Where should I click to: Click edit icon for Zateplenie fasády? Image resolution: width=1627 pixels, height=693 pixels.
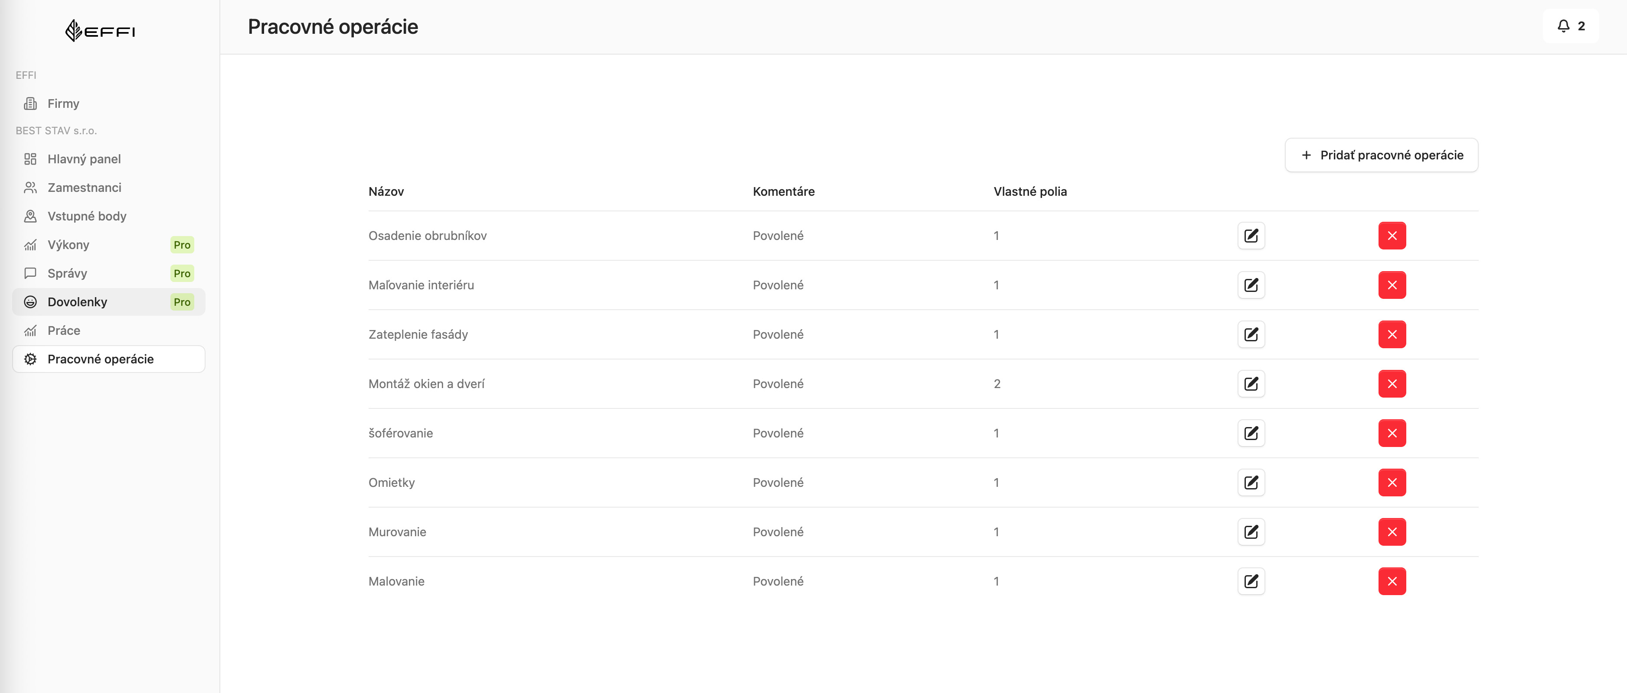(1251, 334)
